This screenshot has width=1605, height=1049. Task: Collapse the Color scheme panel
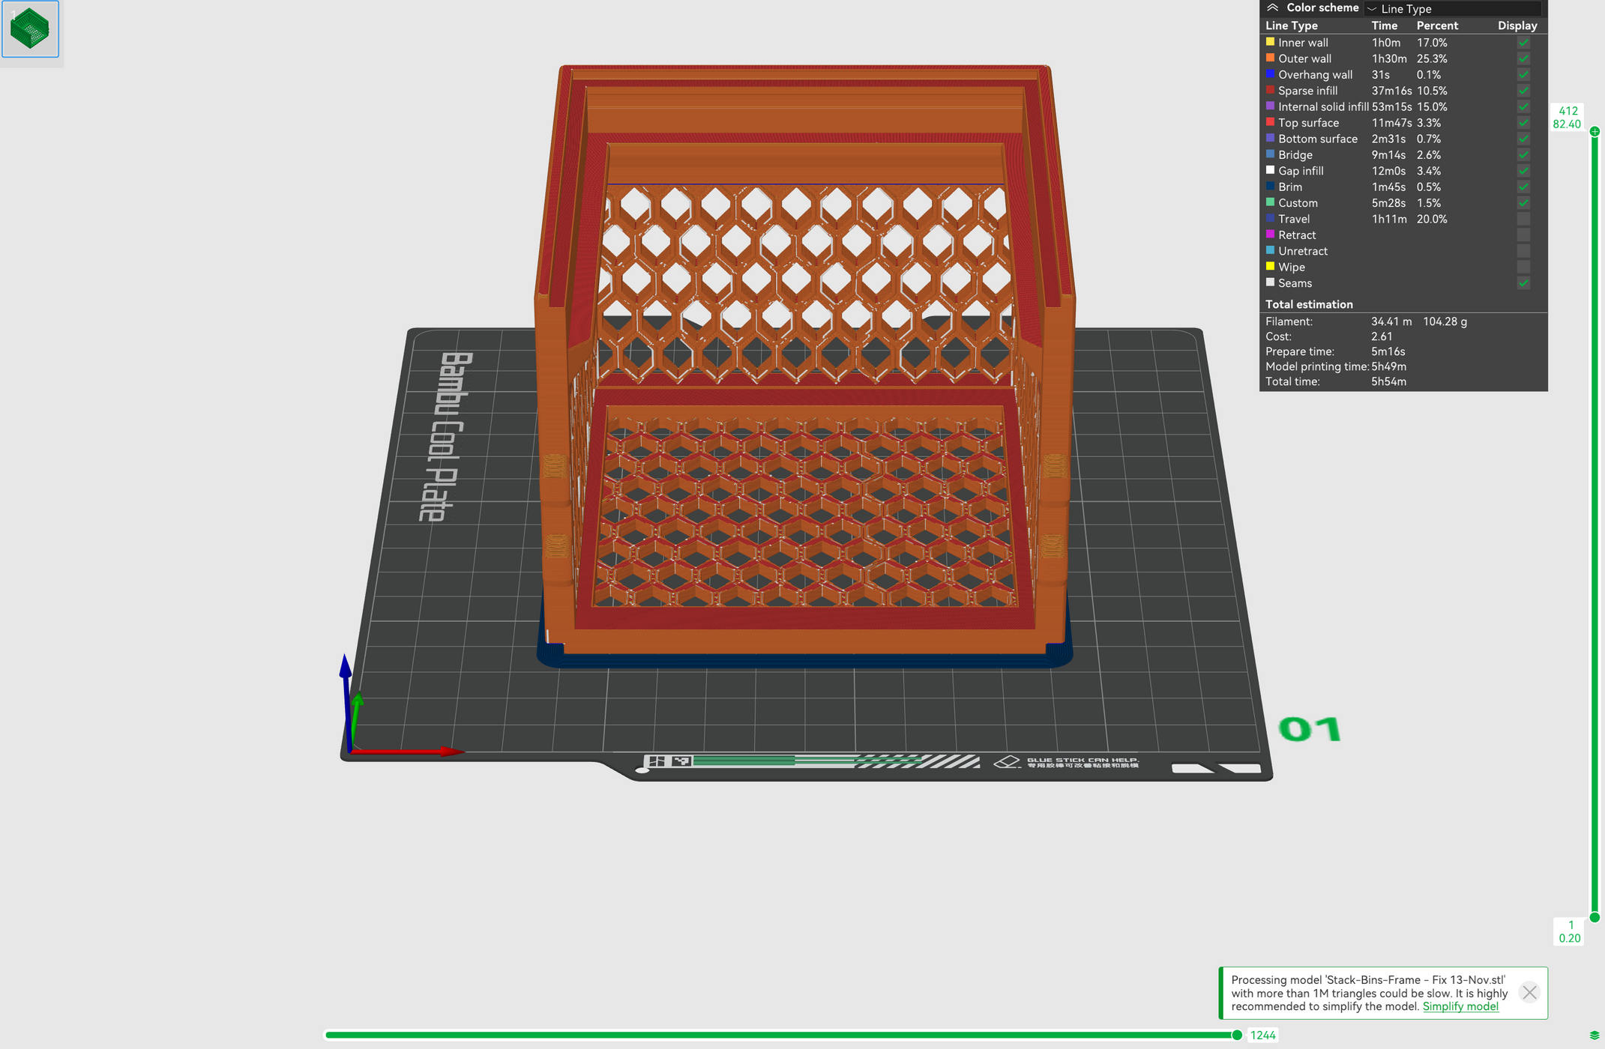point(1272,7)
